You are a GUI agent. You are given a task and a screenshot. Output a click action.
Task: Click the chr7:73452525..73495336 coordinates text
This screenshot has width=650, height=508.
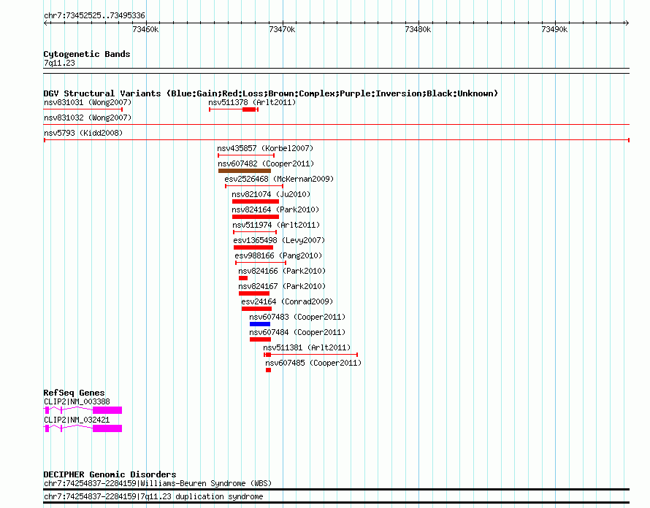click(x=94, y=16)
